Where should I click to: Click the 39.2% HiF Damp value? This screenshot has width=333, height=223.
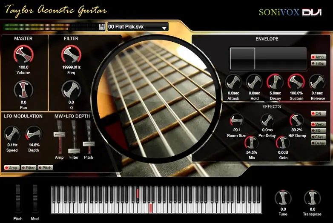tap(297, 130)
